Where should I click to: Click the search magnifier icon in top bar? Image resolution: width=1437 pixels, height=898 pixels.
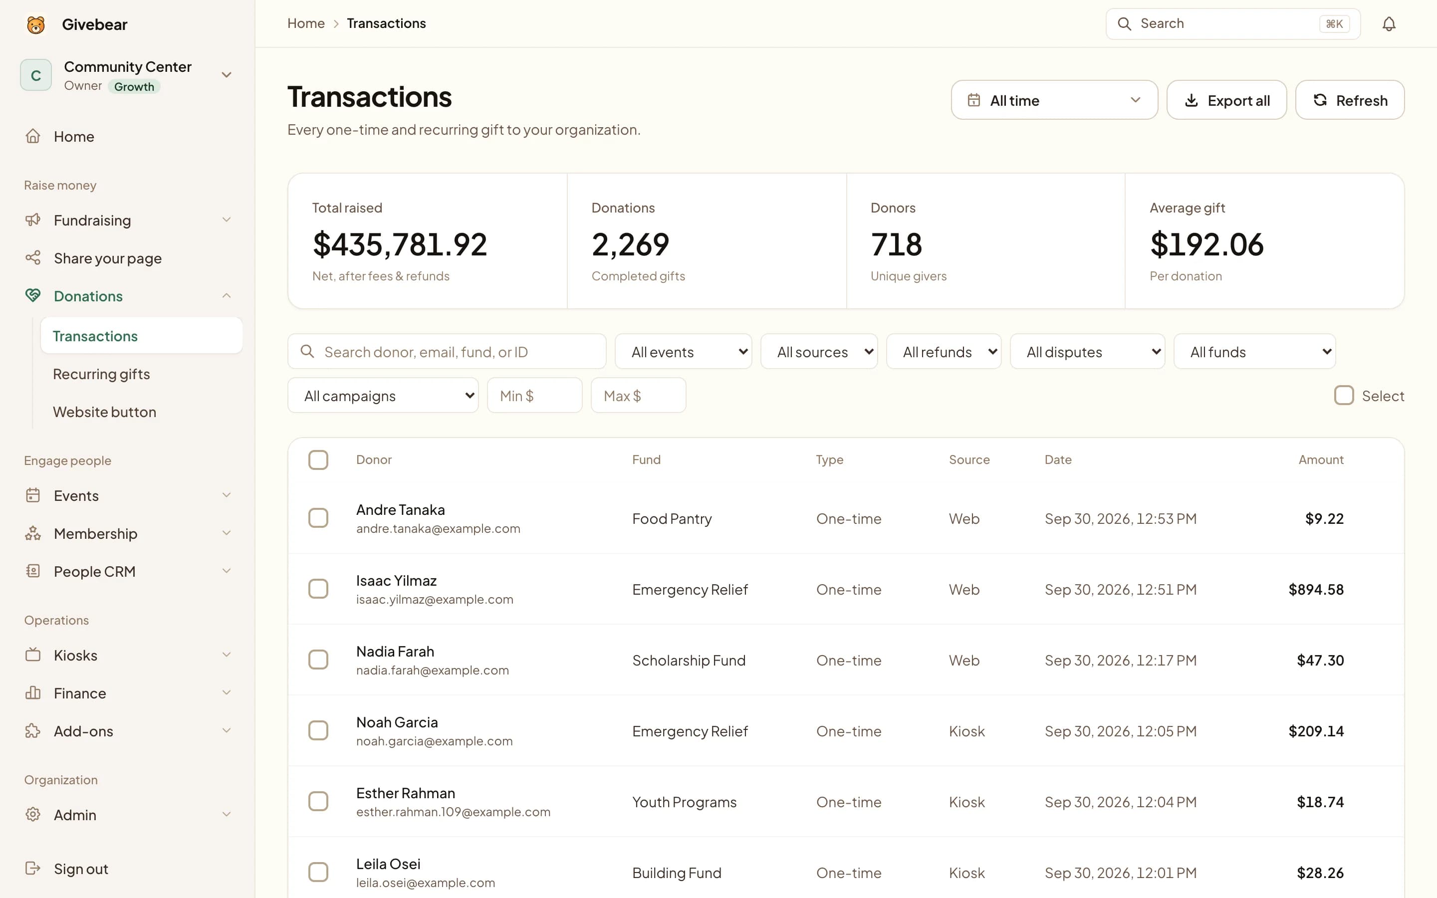(1124, 24)
